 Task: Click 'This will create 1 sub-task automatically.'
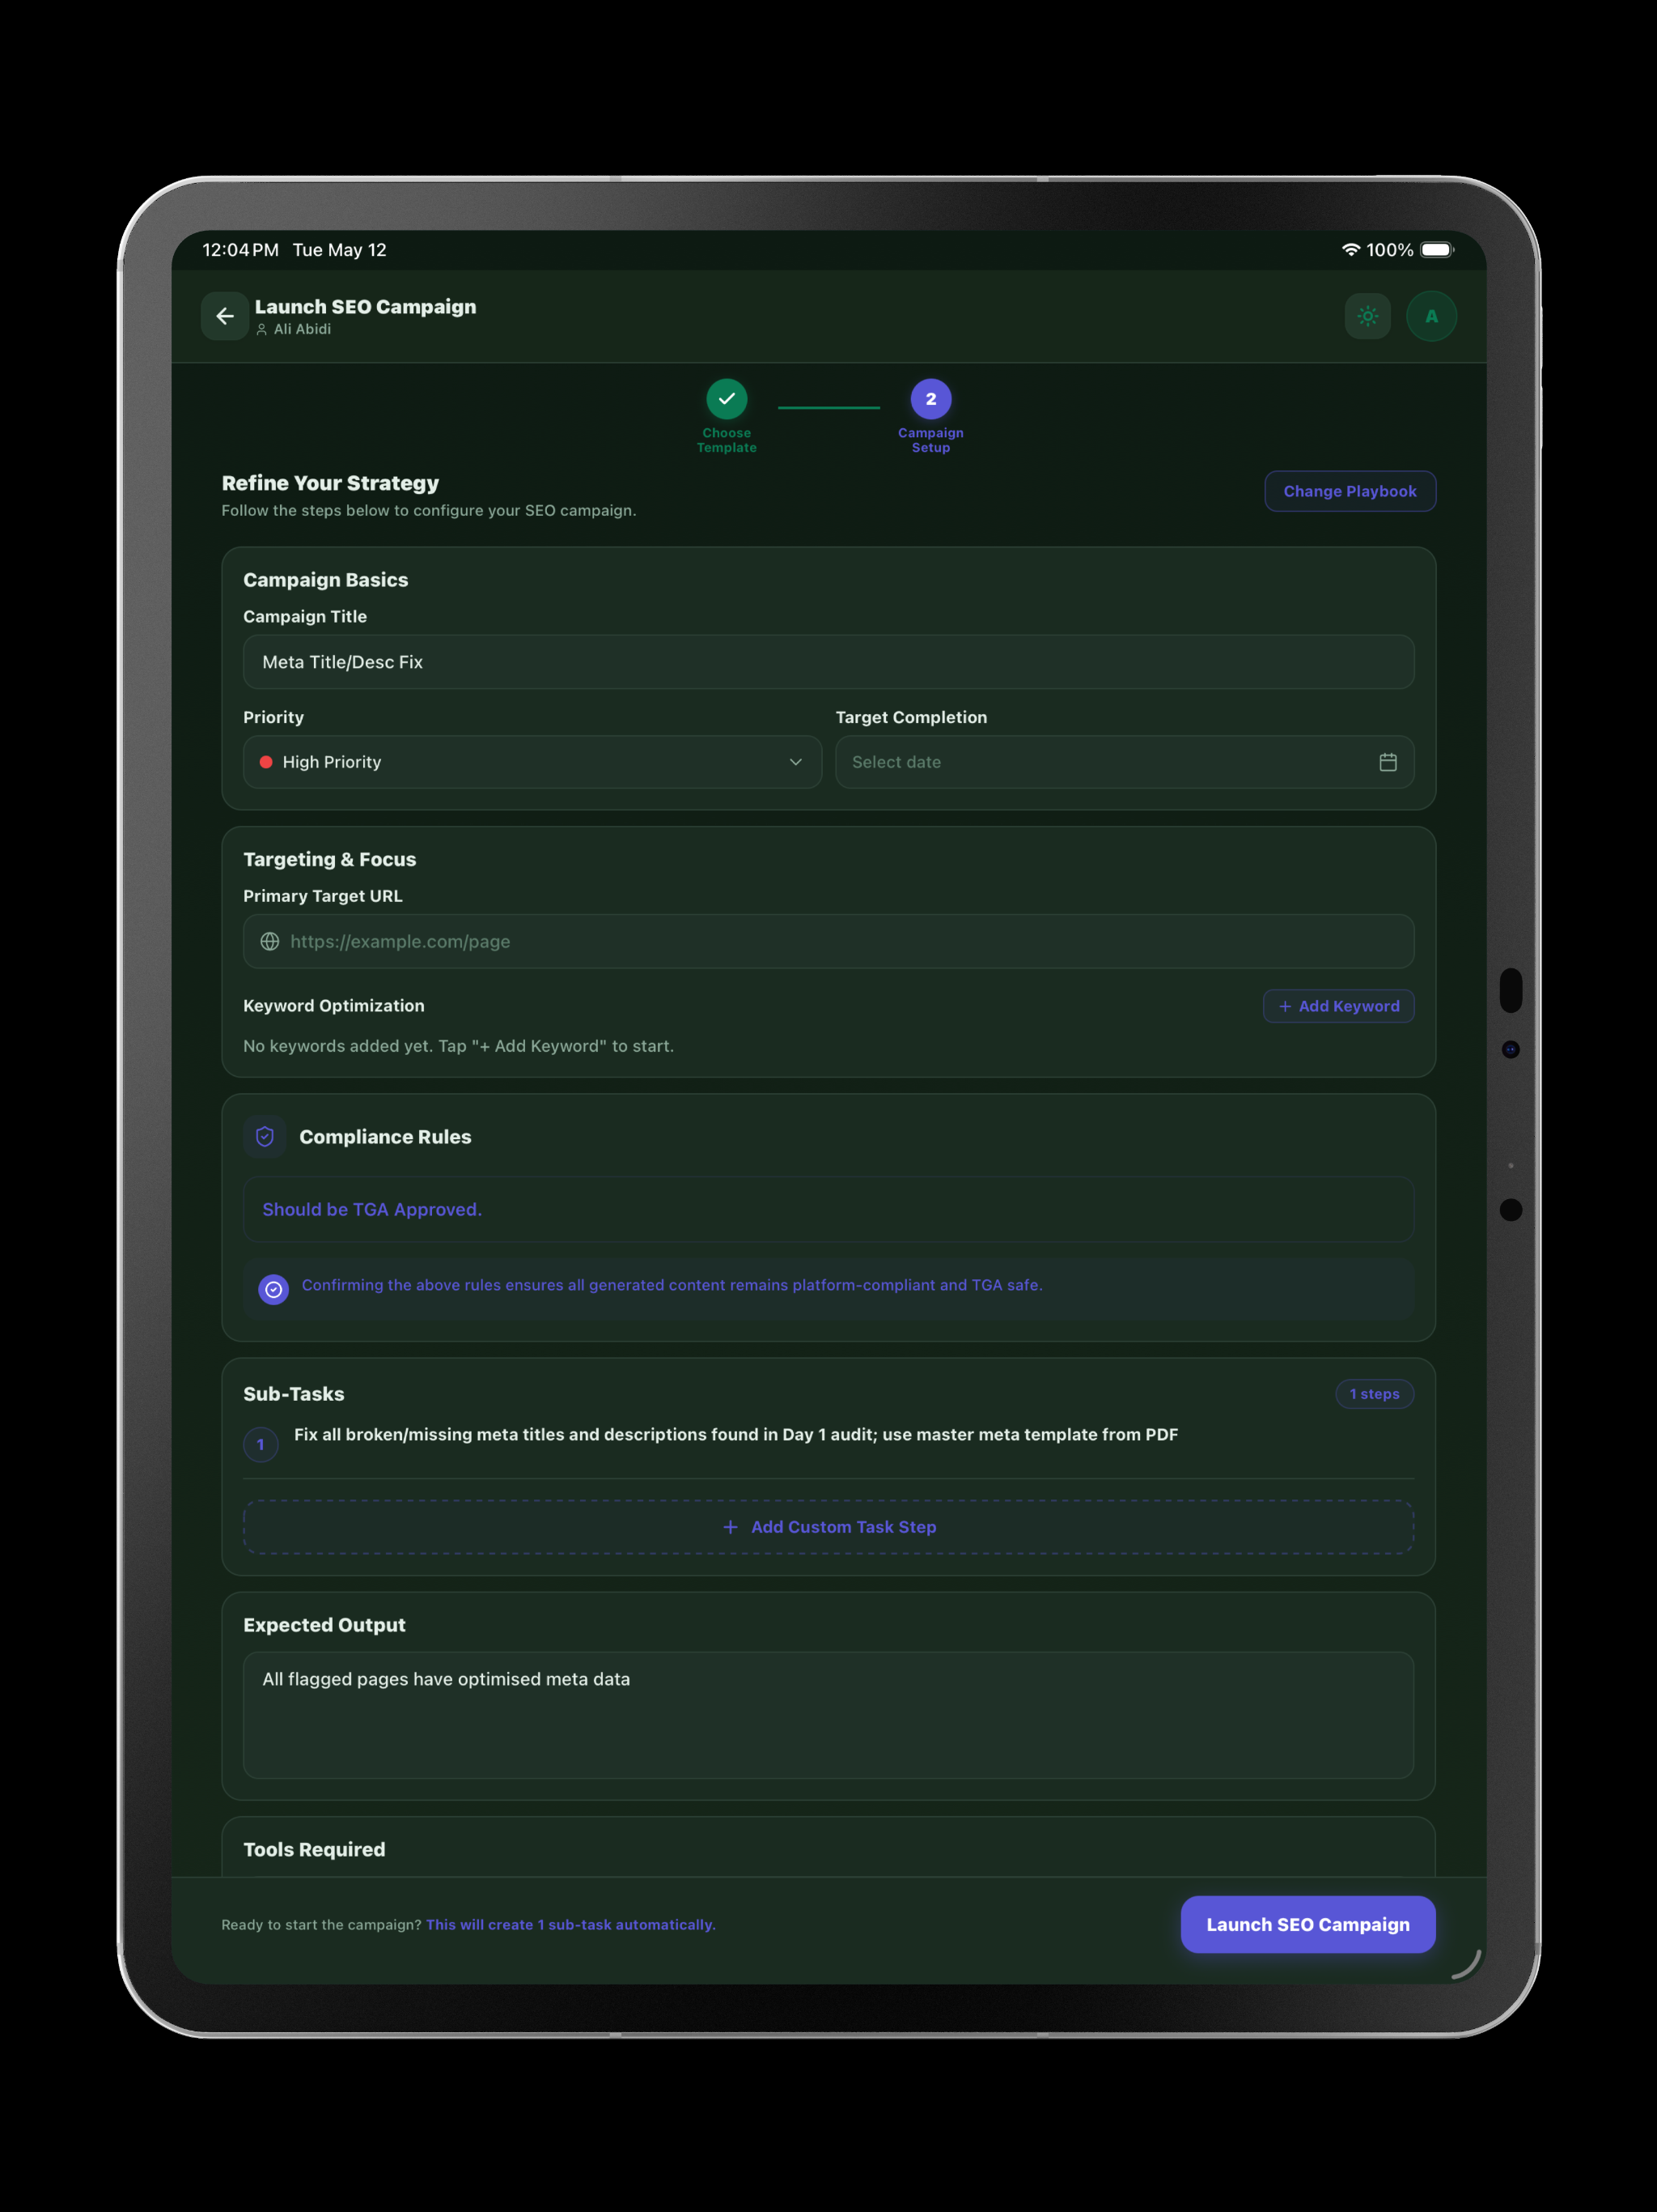pos(570,1925)
